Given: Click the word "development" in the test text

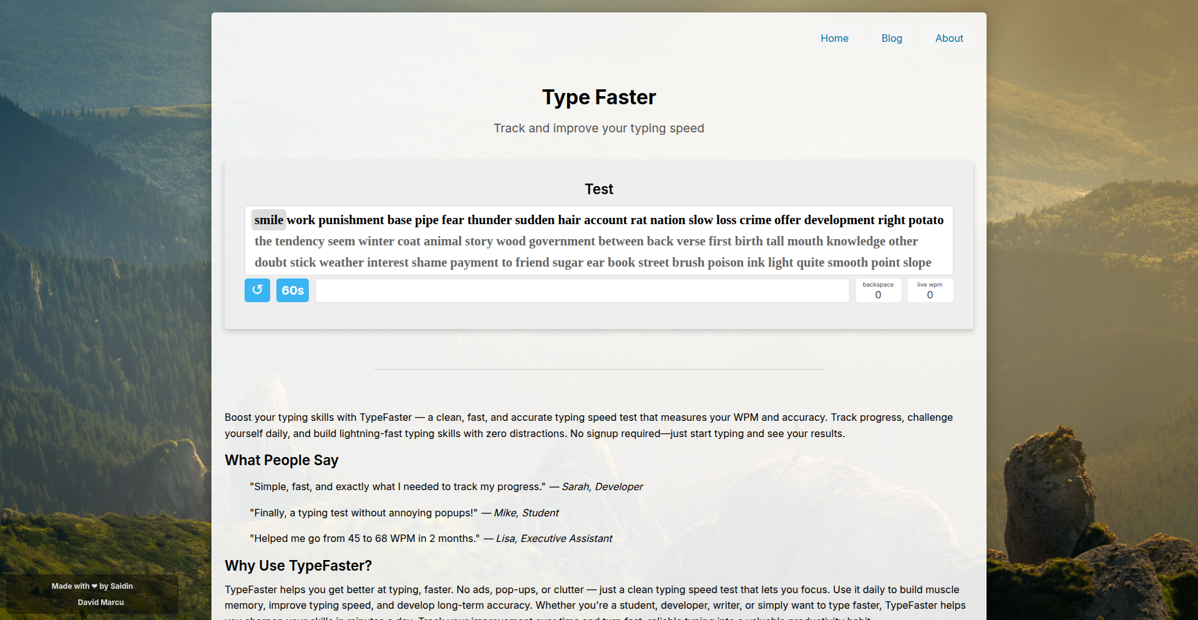Looking at the screenshot, I should point(839,220).
